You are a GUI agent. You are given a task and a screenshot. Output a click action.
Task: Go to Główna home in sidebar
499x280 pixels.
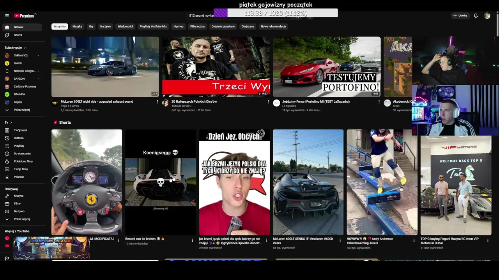tap(21, 27)
